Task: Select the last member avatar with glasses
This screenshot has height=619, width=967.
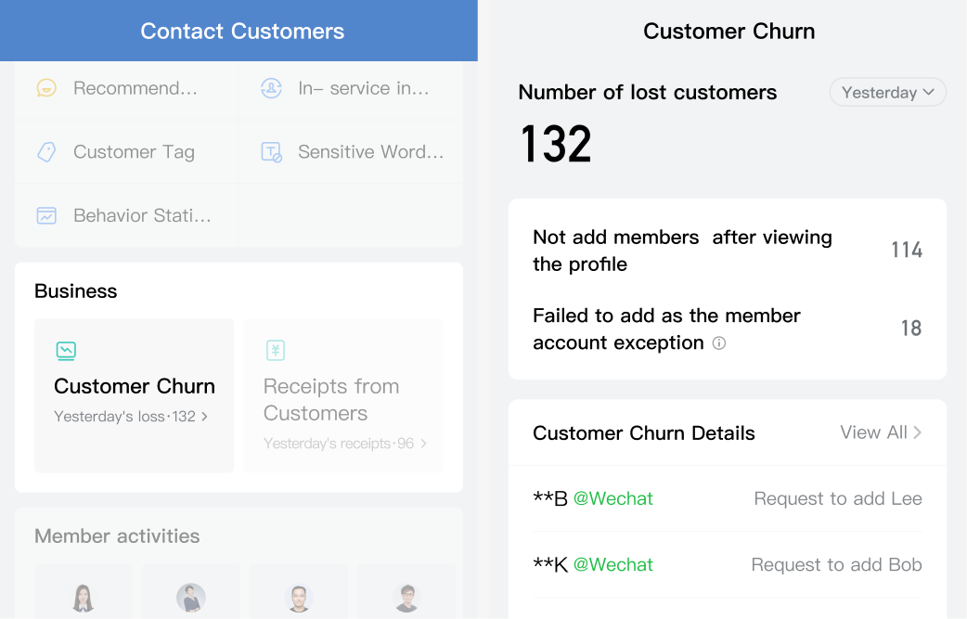Action: point(406,598)
